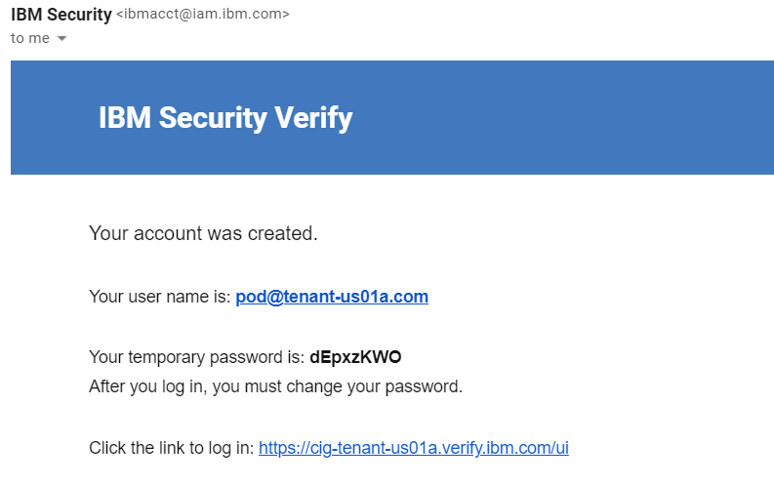The height and width of the screenshot is (485, 774).
Task: Click the "Your user name is:" label
Action: click(x=159, y=297)
